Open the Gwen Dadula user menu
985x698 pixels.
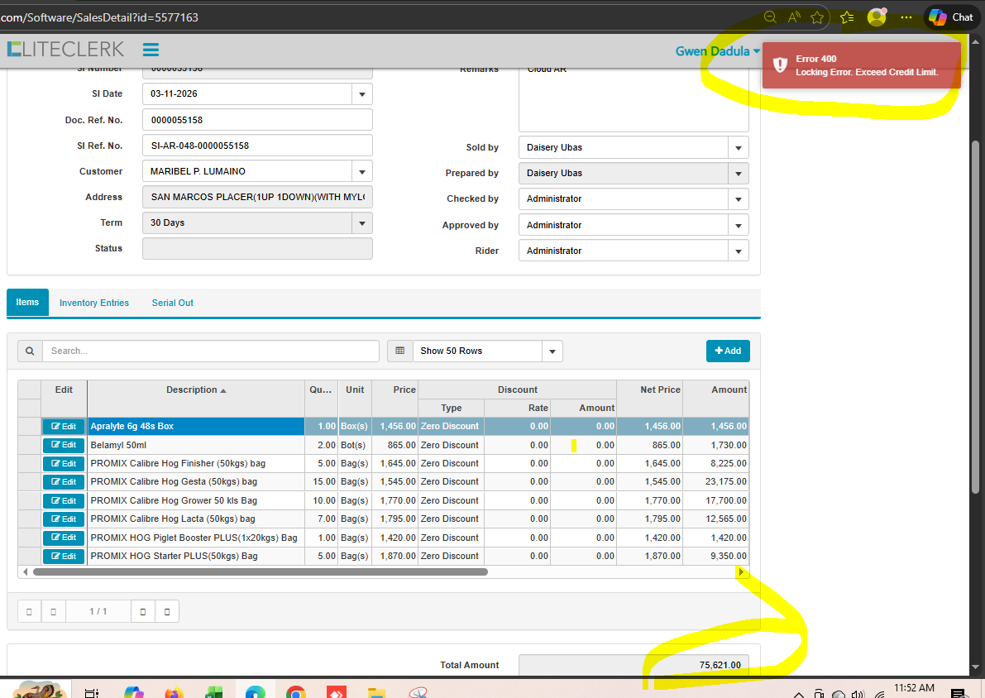(717, 51)
